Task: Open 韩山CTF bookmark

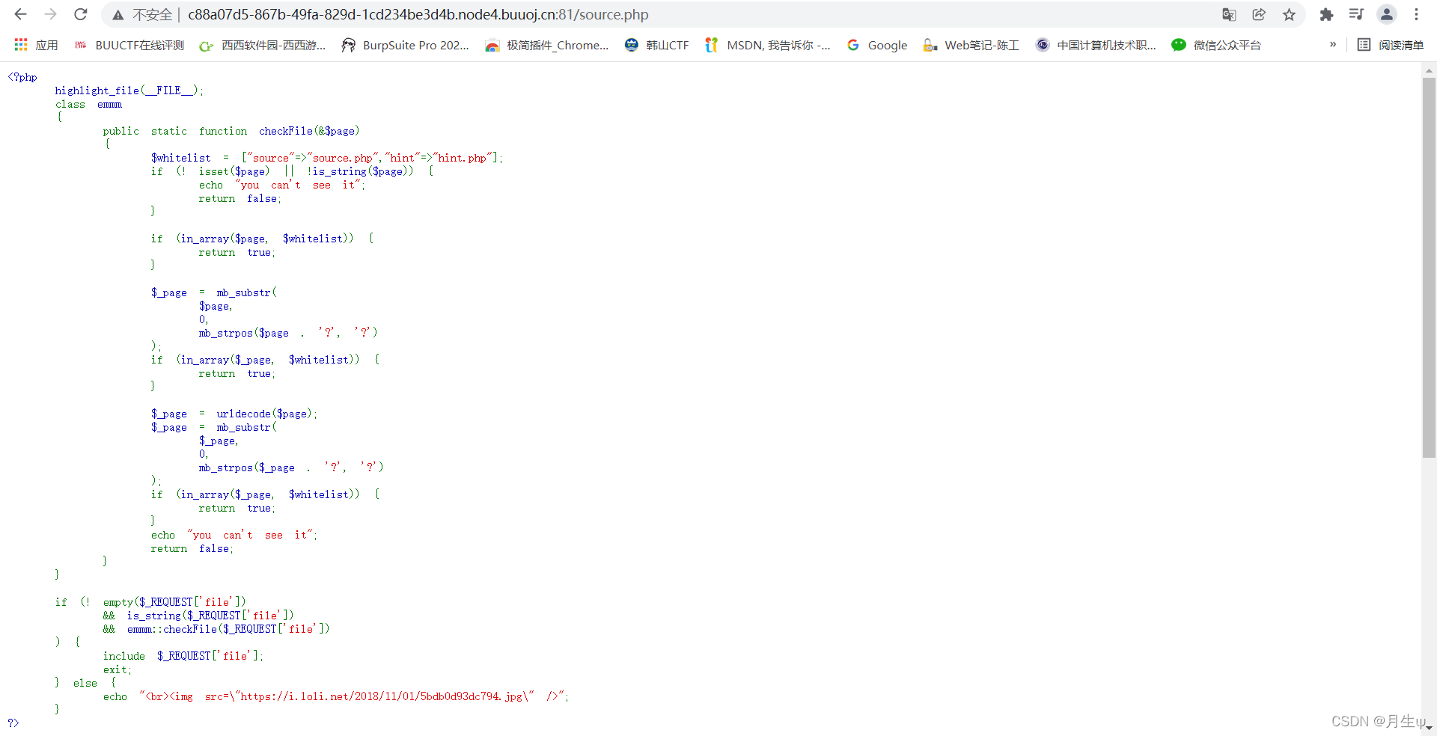Action: click(x=656, y=45)
